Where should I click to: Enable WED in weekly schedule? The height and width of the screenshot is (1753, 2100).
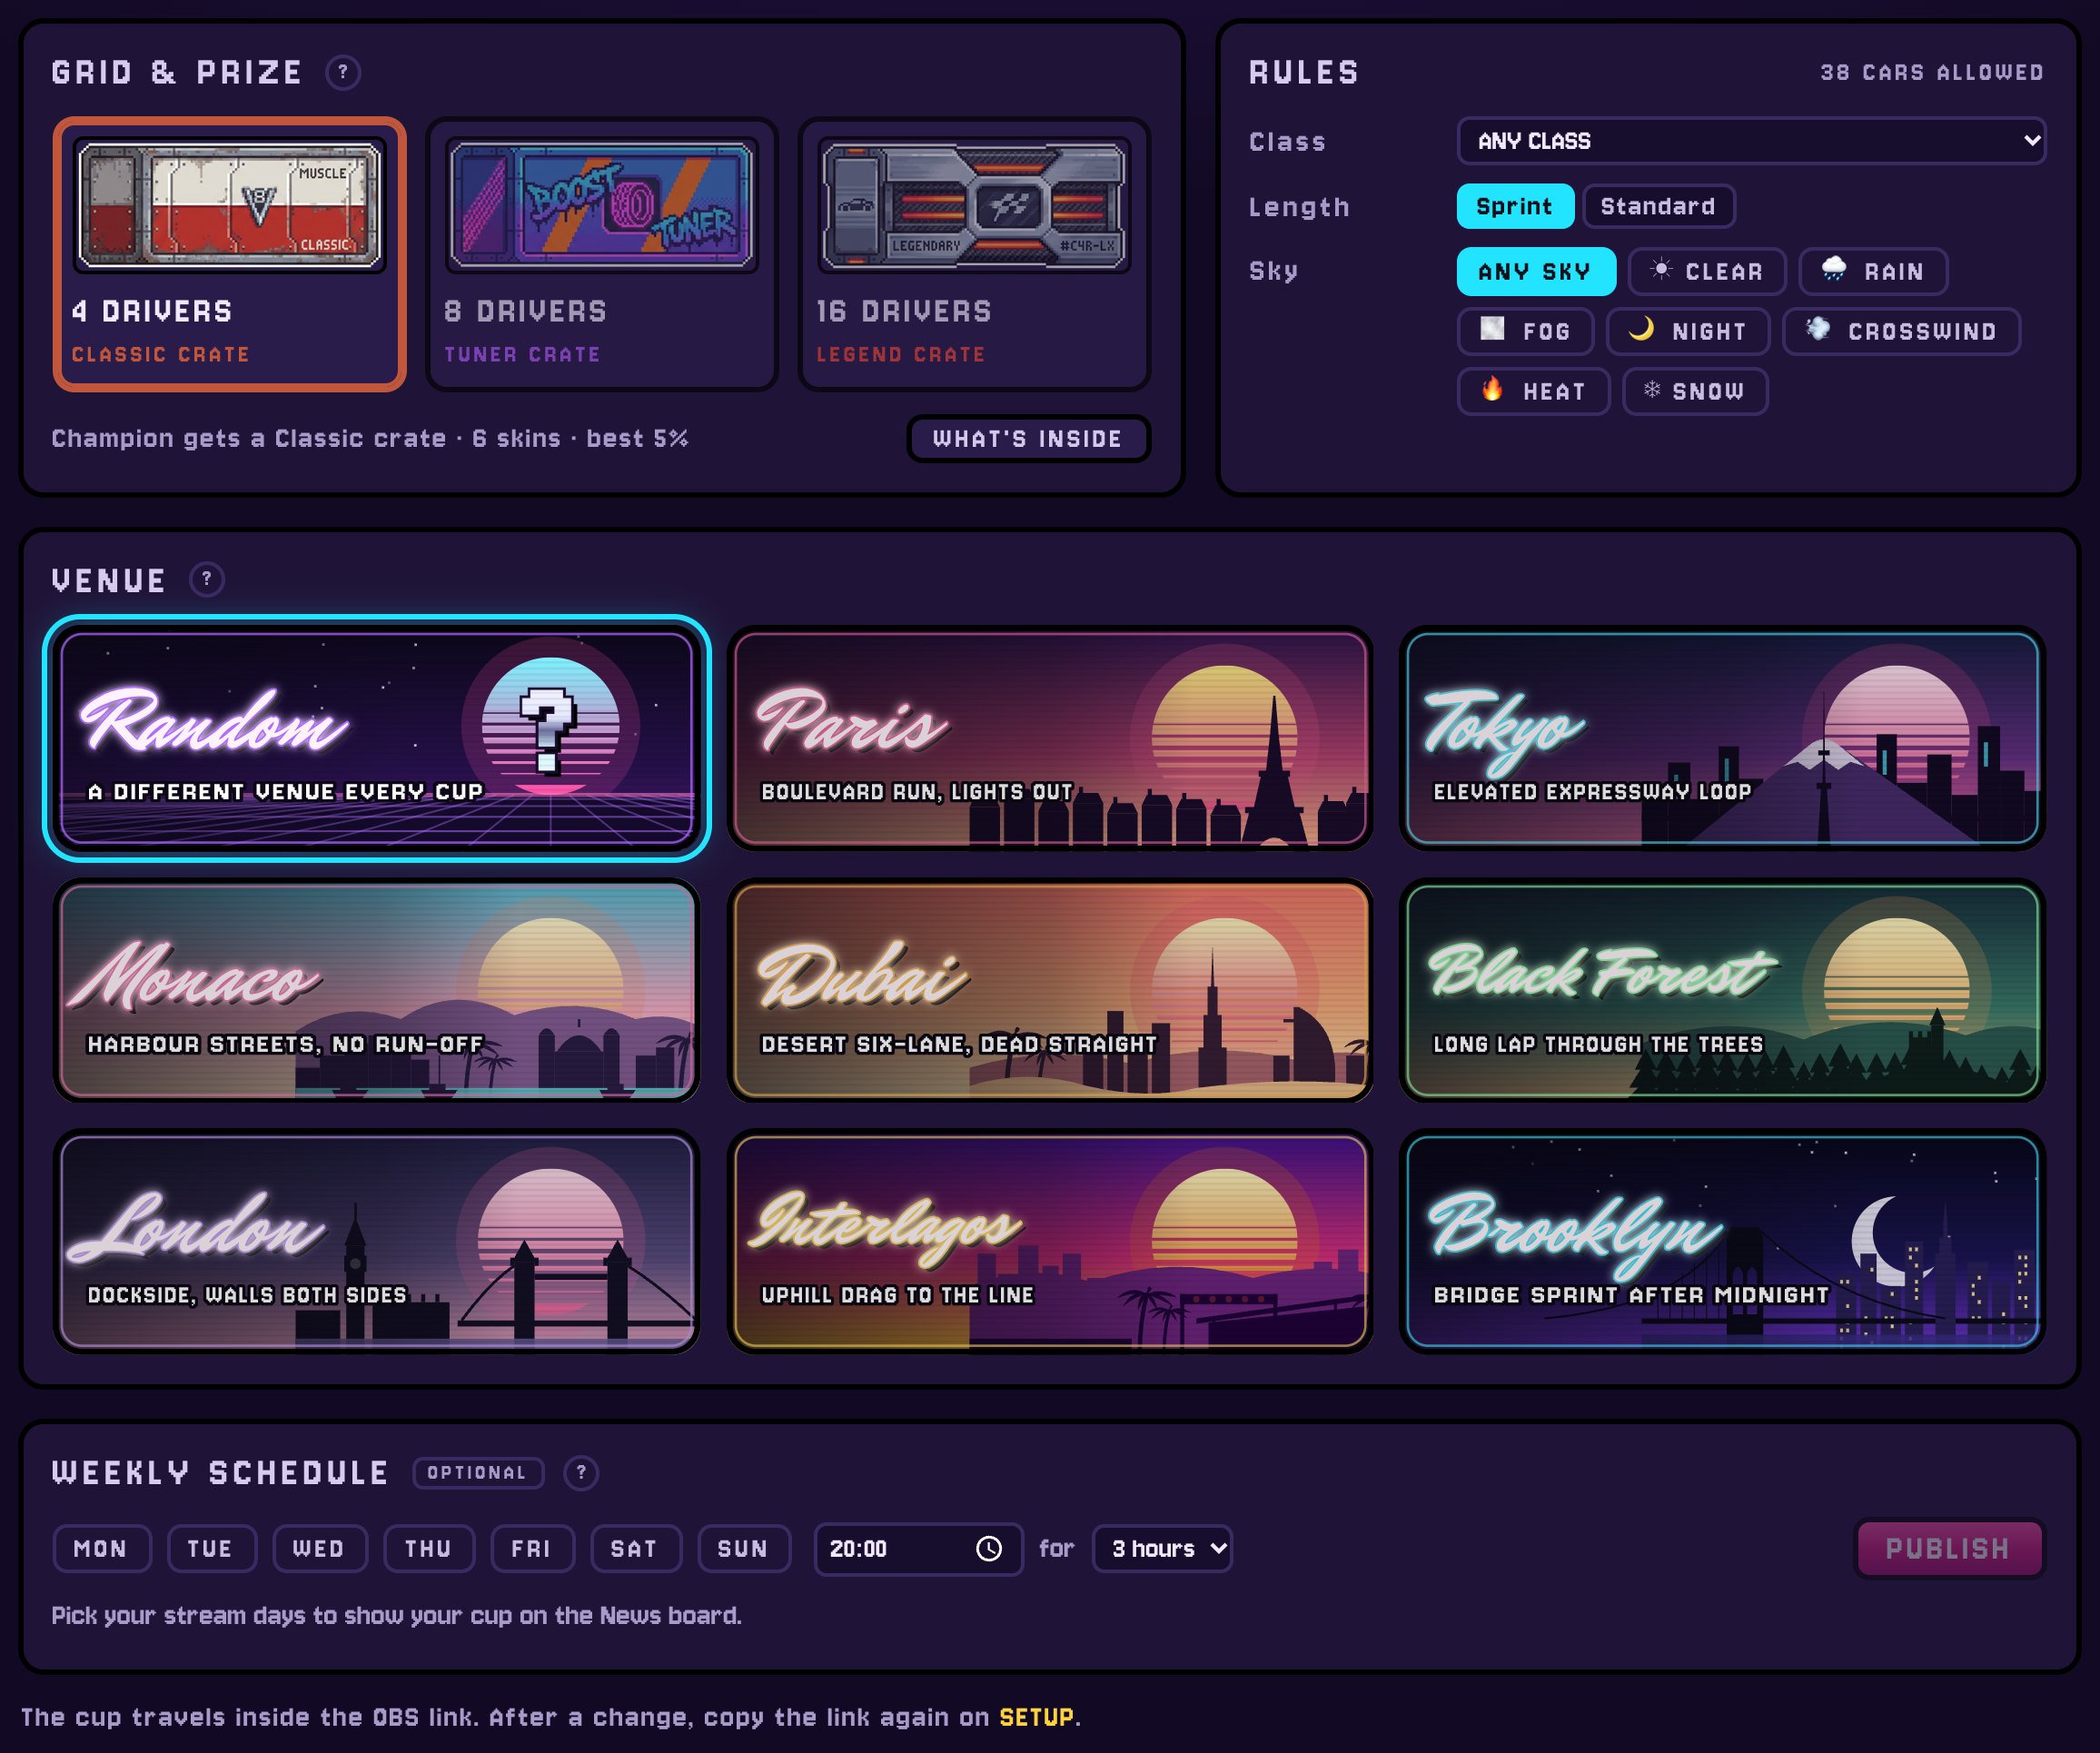pos(319,1548)
